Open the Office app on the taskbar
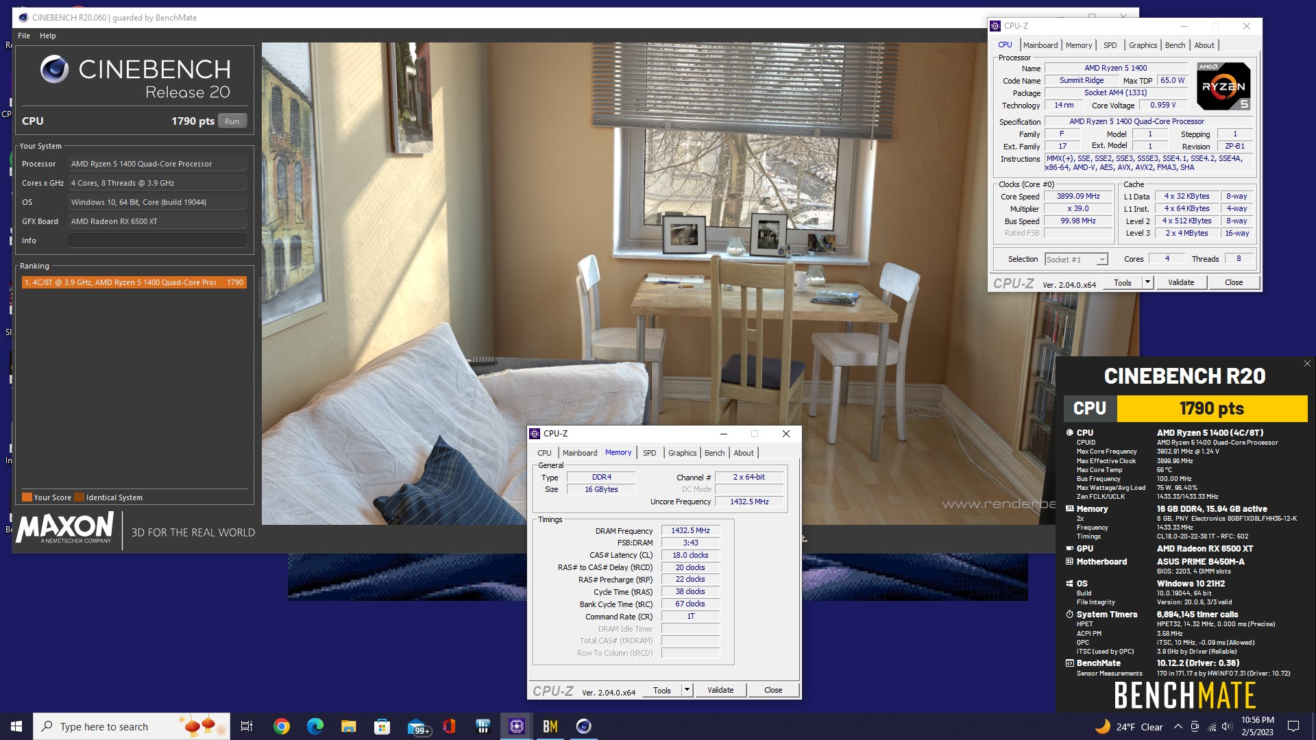 pos(449,726)
